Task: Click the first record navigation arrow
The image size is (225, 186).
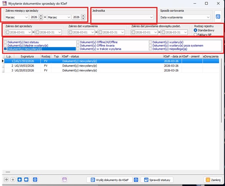Action: click(6, 180)
